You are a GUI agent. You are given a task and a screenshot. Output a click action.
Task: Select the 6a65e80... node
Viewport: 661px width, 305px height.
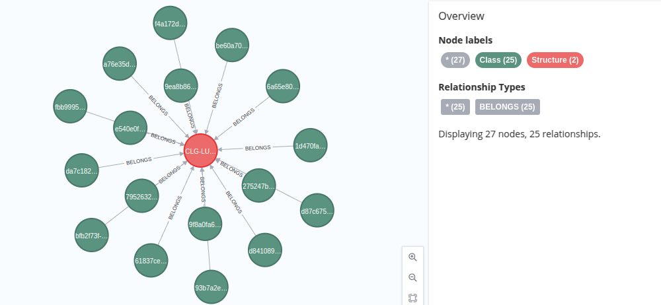pyautogui.click(x=283, y=86)
